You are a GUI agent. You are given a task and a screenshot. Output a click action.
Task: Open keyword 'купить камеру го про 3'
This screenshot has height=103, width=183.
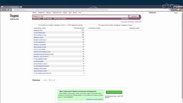click(40, 64)
